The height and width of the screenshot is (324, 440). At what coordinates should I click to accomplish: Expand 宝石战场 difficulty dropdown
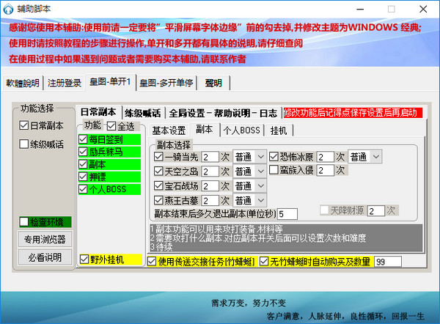261,185
